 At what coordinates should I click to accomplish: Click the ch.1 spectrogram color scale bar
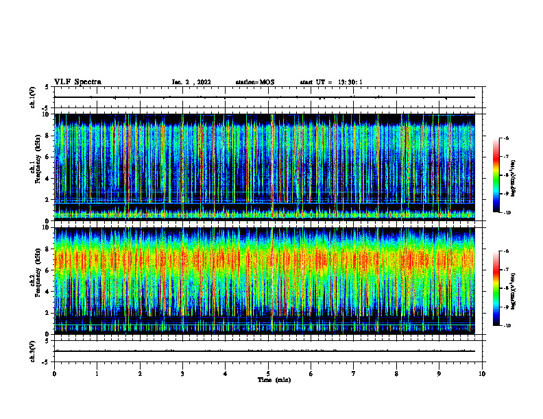click(x=496, y=175)
